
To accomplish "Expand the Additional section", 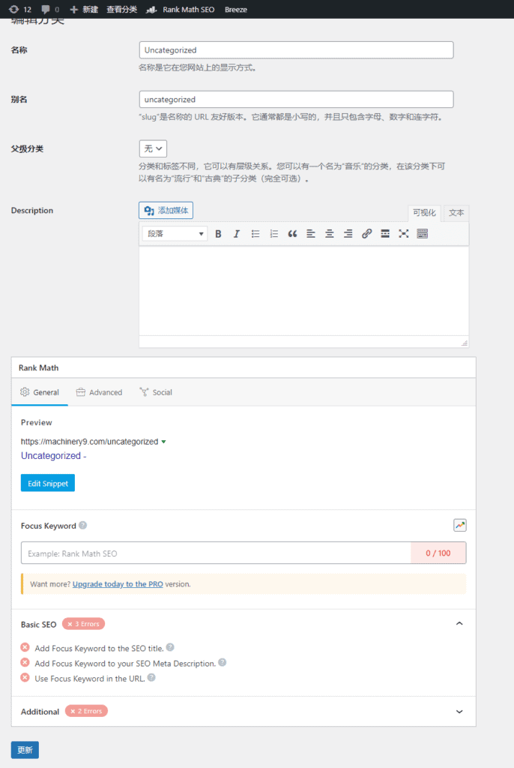I will pyautogui.click(x=459, y=711).
